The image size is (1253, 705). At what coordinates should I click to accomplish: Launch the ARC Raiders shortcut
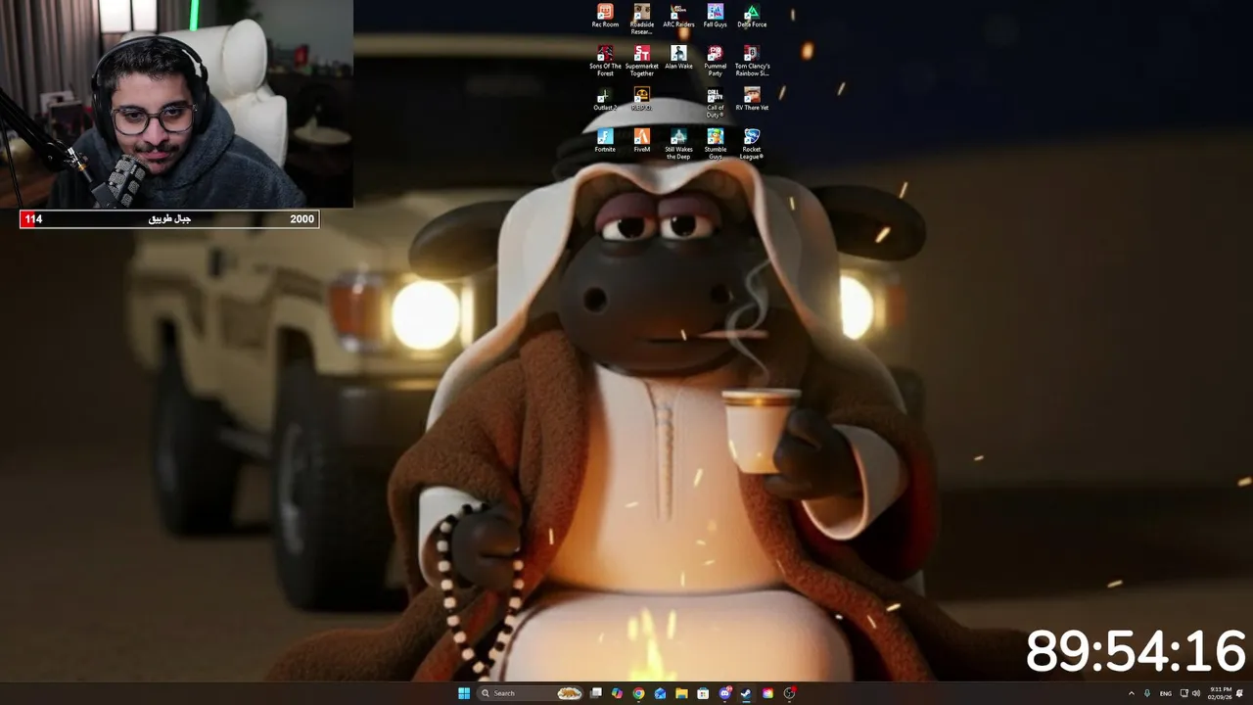click(x=678, y=16)
